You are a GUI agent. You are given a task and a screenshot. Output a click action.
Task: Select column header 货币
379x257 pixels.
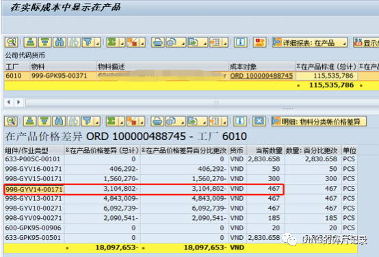pyautogui.click(x=237, y=150)
